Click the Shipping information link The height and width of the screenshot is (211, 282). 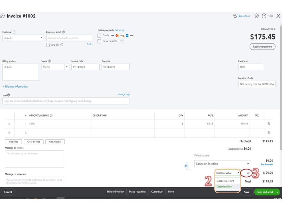click(15, 87)
